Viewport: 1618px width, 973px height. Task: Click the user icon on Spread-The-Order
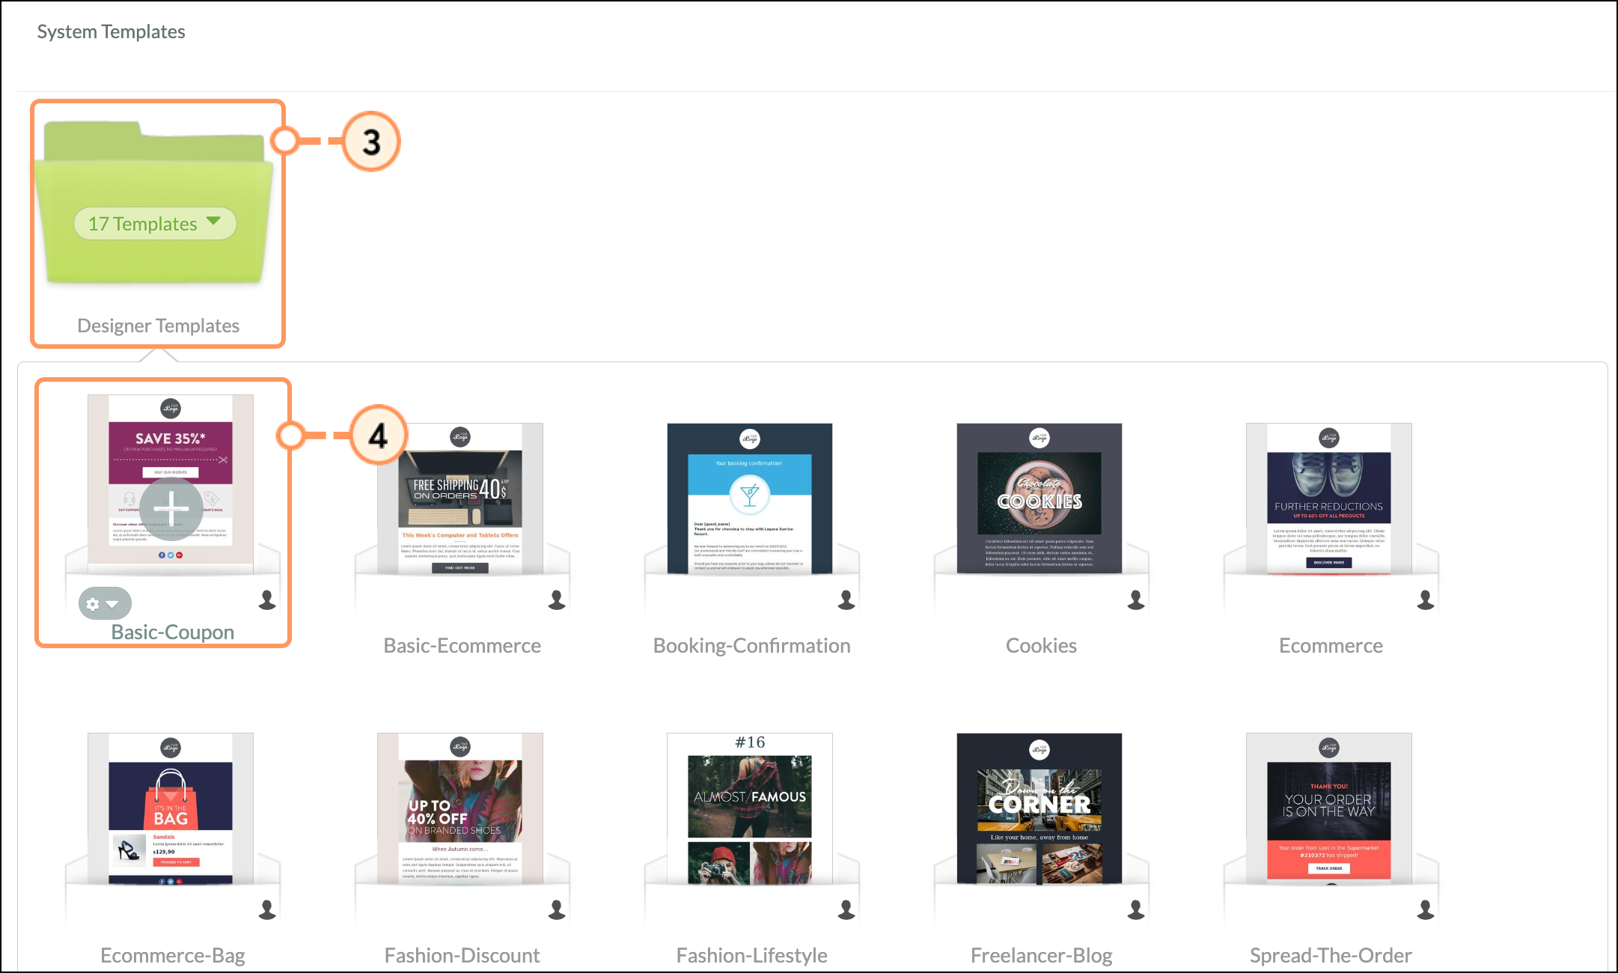1426,910
